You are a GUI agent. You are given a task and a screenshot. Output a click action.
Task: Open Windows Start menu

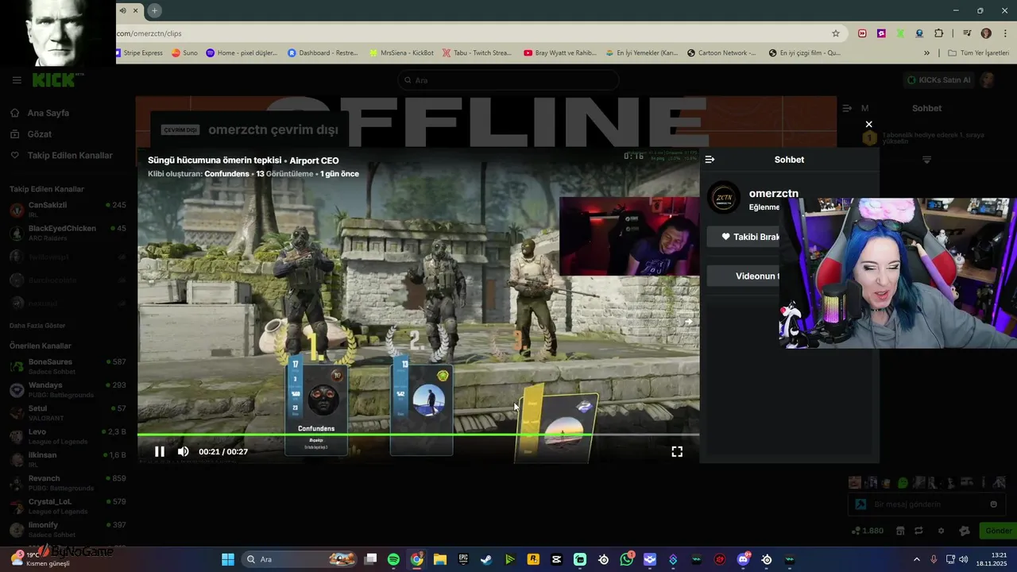227,559
